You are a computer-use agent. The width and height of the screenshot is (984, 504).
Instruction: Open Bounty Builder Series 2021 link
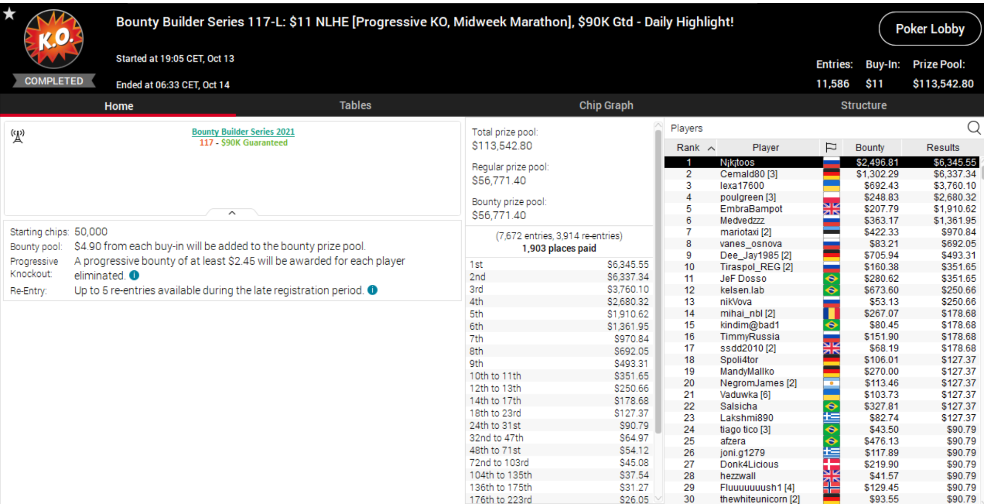coord(243,132)
